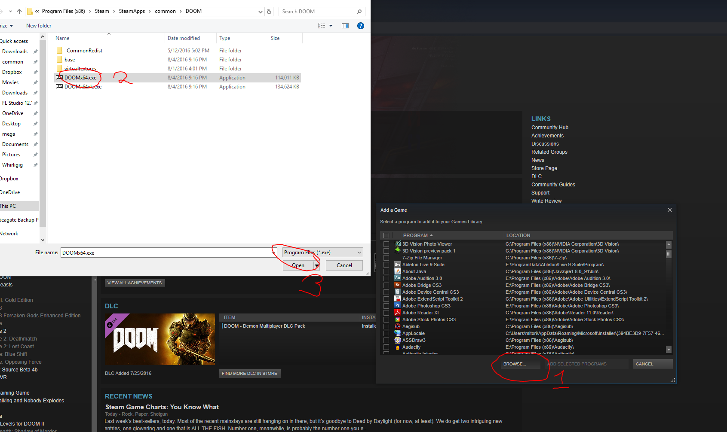Viewport: 727px width, 432px height.
Task: Click CANCEL in the Add a Game dialog
Action: [x=653, y=364]
